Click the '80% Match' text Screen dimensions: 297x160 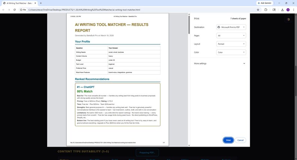(85, 91)
